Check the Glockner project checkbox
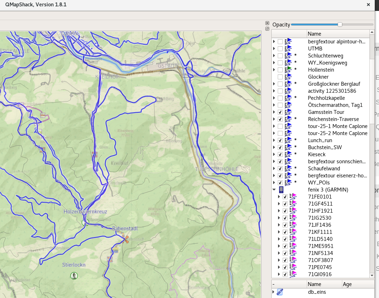379x298 pixels. tap(280, 77)
